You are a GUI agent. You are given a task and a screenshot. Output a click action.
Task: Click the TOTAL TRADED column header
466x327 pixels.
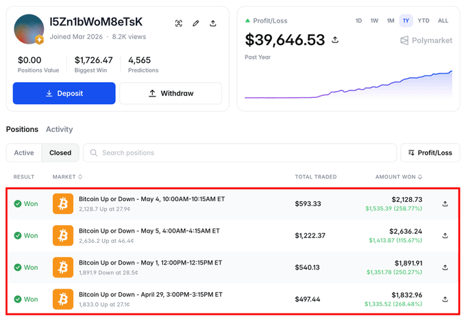[x=316, y=177]
